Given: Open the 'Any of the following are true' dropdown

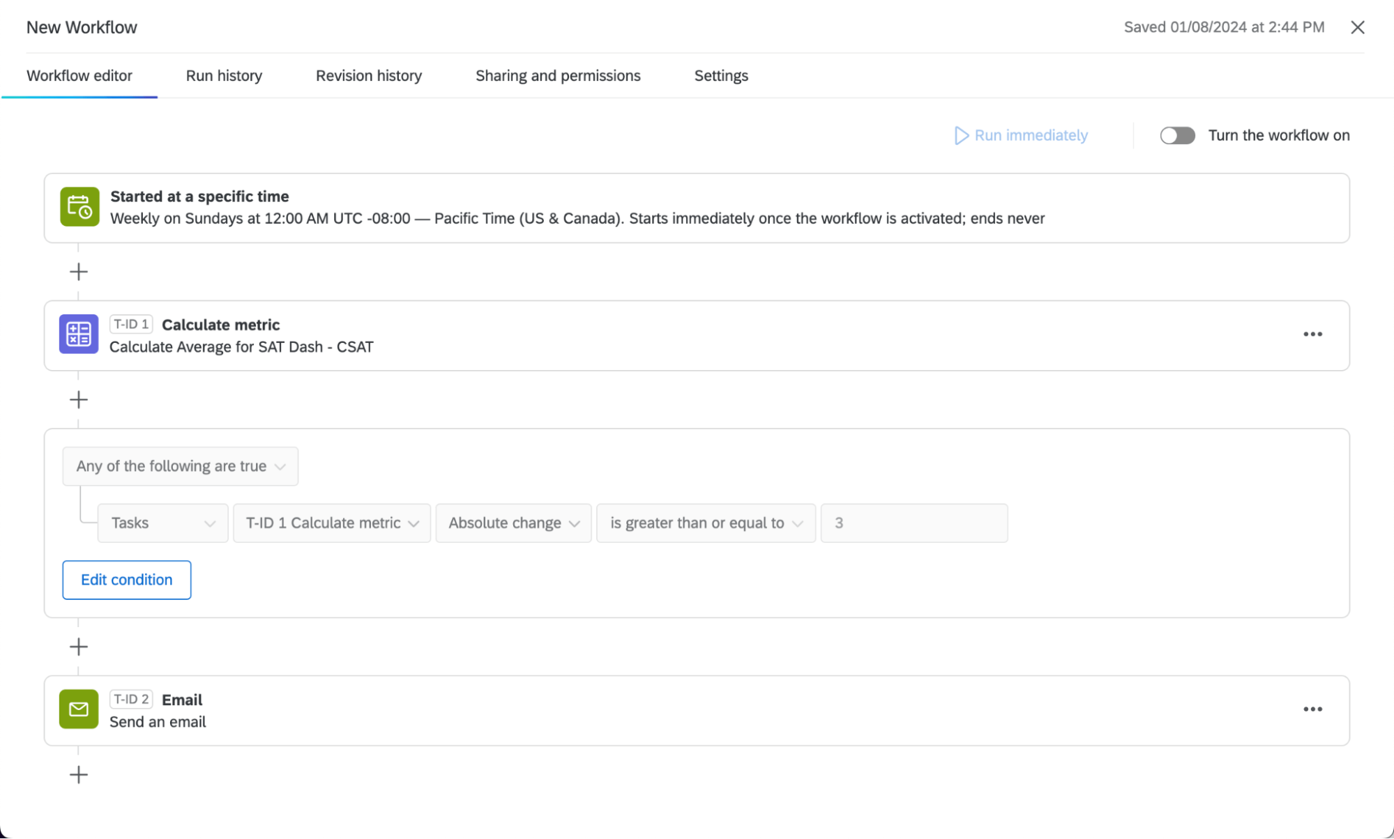Looking at the screenshot, I should pos(180,466).
